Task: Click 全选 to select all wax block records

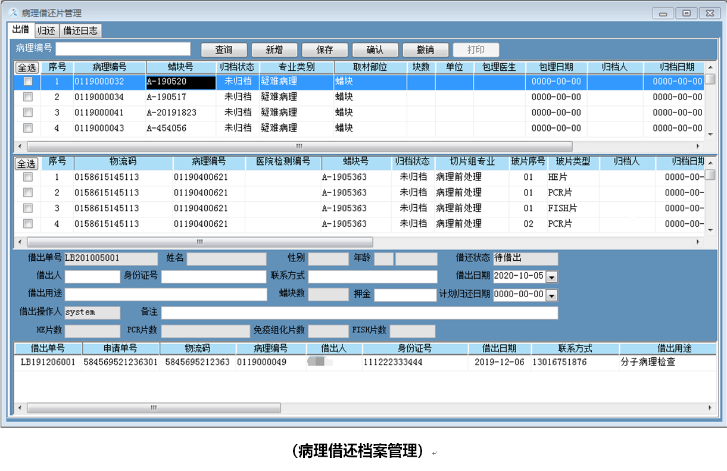Action: point(26,67)
